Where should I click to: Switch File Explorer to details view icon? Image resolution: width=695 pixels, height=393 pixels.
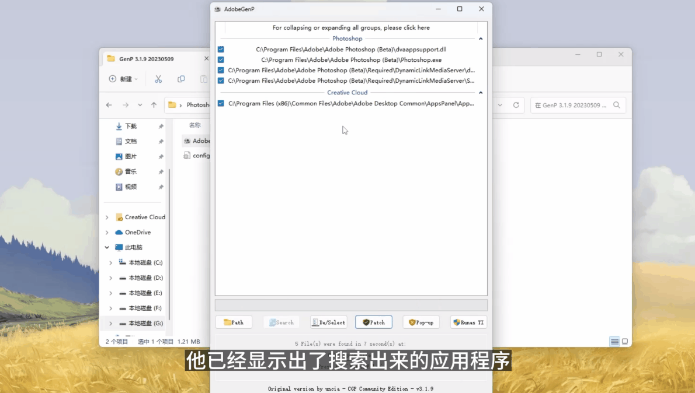614,341
